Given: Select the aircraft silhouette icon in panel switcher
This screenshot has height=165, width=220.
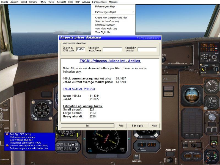Looking at the screenshot, I should 73,145.
